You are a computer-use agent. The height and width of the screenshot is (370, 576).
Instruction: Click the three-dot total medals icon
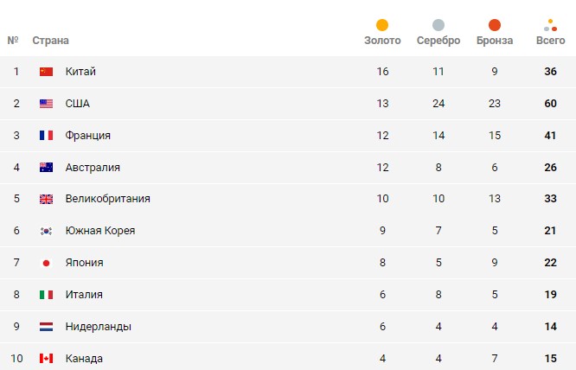(x=550, y=25)
